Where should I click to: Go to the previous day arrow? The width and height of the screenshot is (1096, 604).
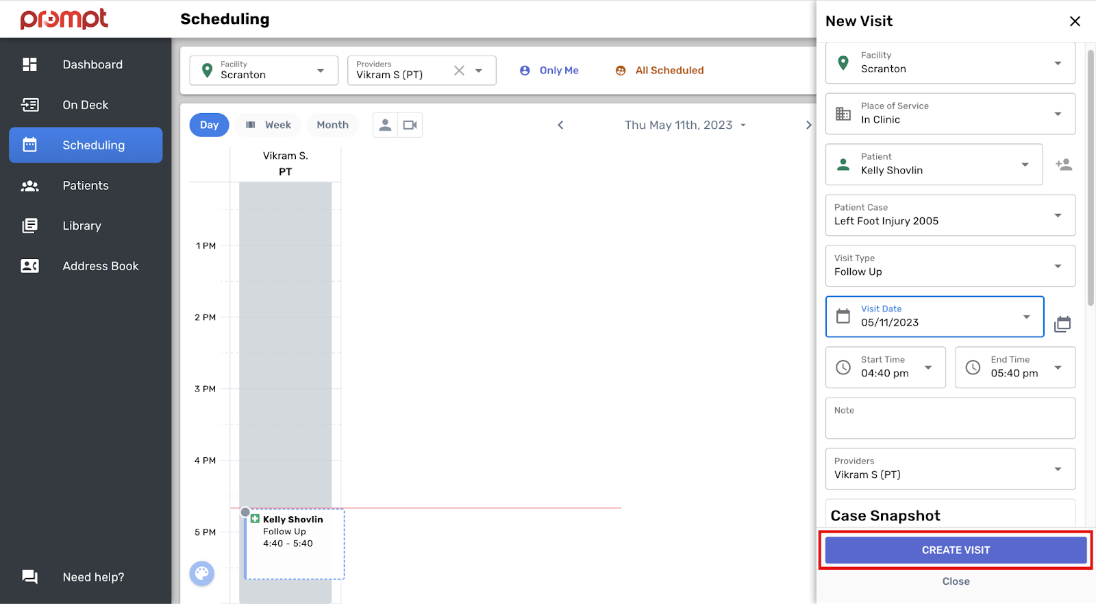click(x=560, y=125)
